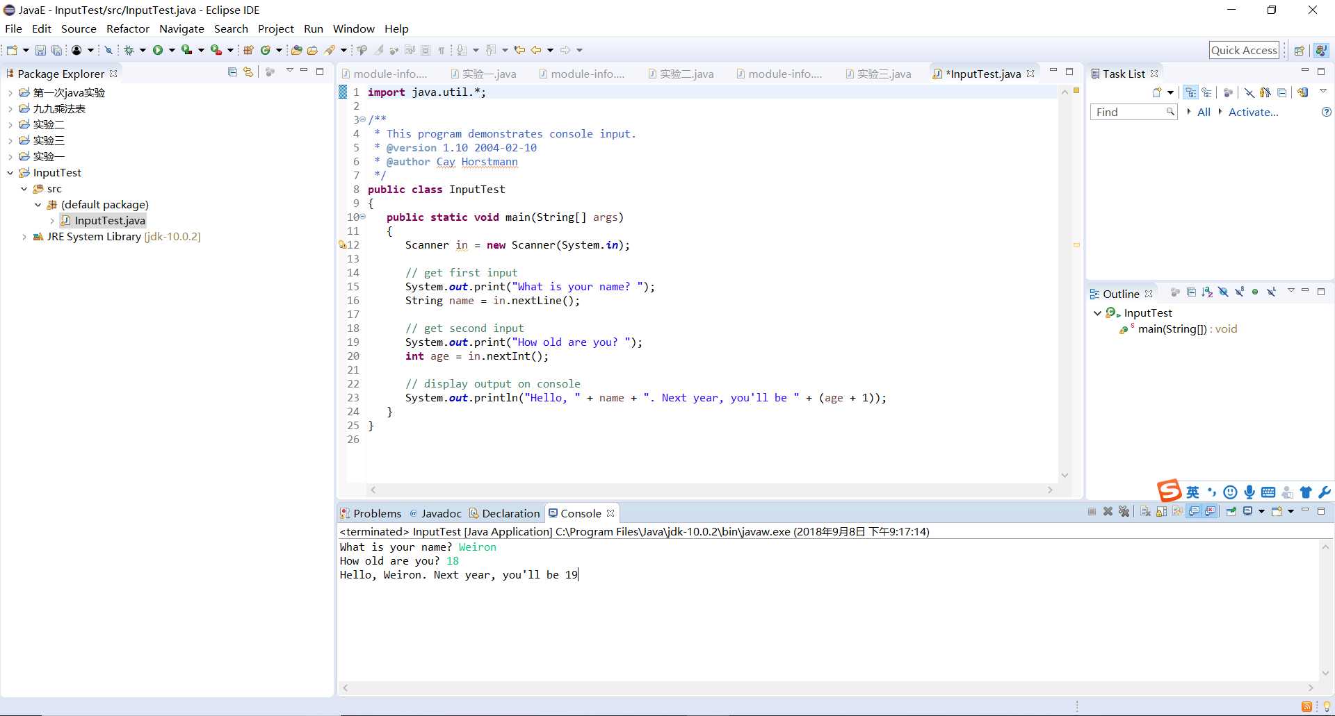
Task: Collapse all in Package Explorer
Action: pos(232,72)
